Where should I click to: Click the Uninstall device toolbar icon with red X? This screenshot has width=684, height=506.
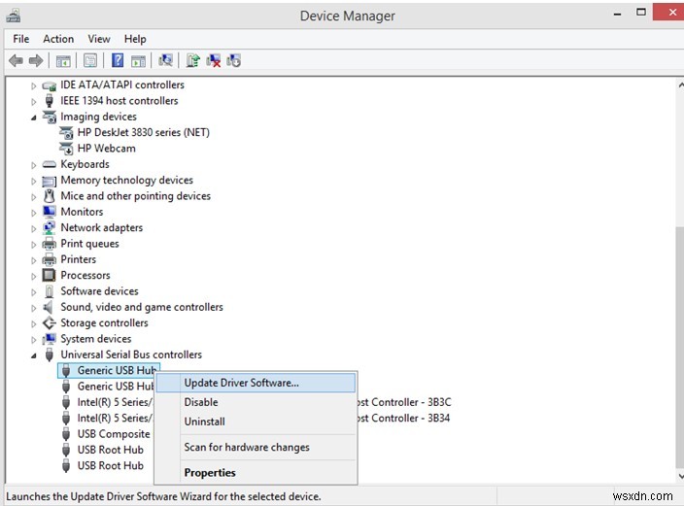point(214,60)
